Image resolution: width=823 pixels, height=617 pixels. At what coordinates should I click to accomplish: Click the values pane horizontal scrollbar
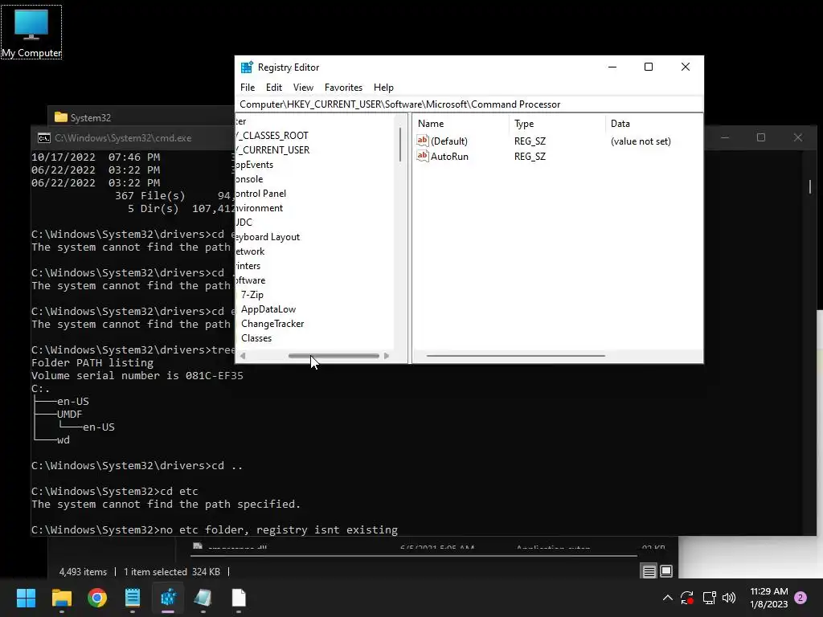pos(515,356)
